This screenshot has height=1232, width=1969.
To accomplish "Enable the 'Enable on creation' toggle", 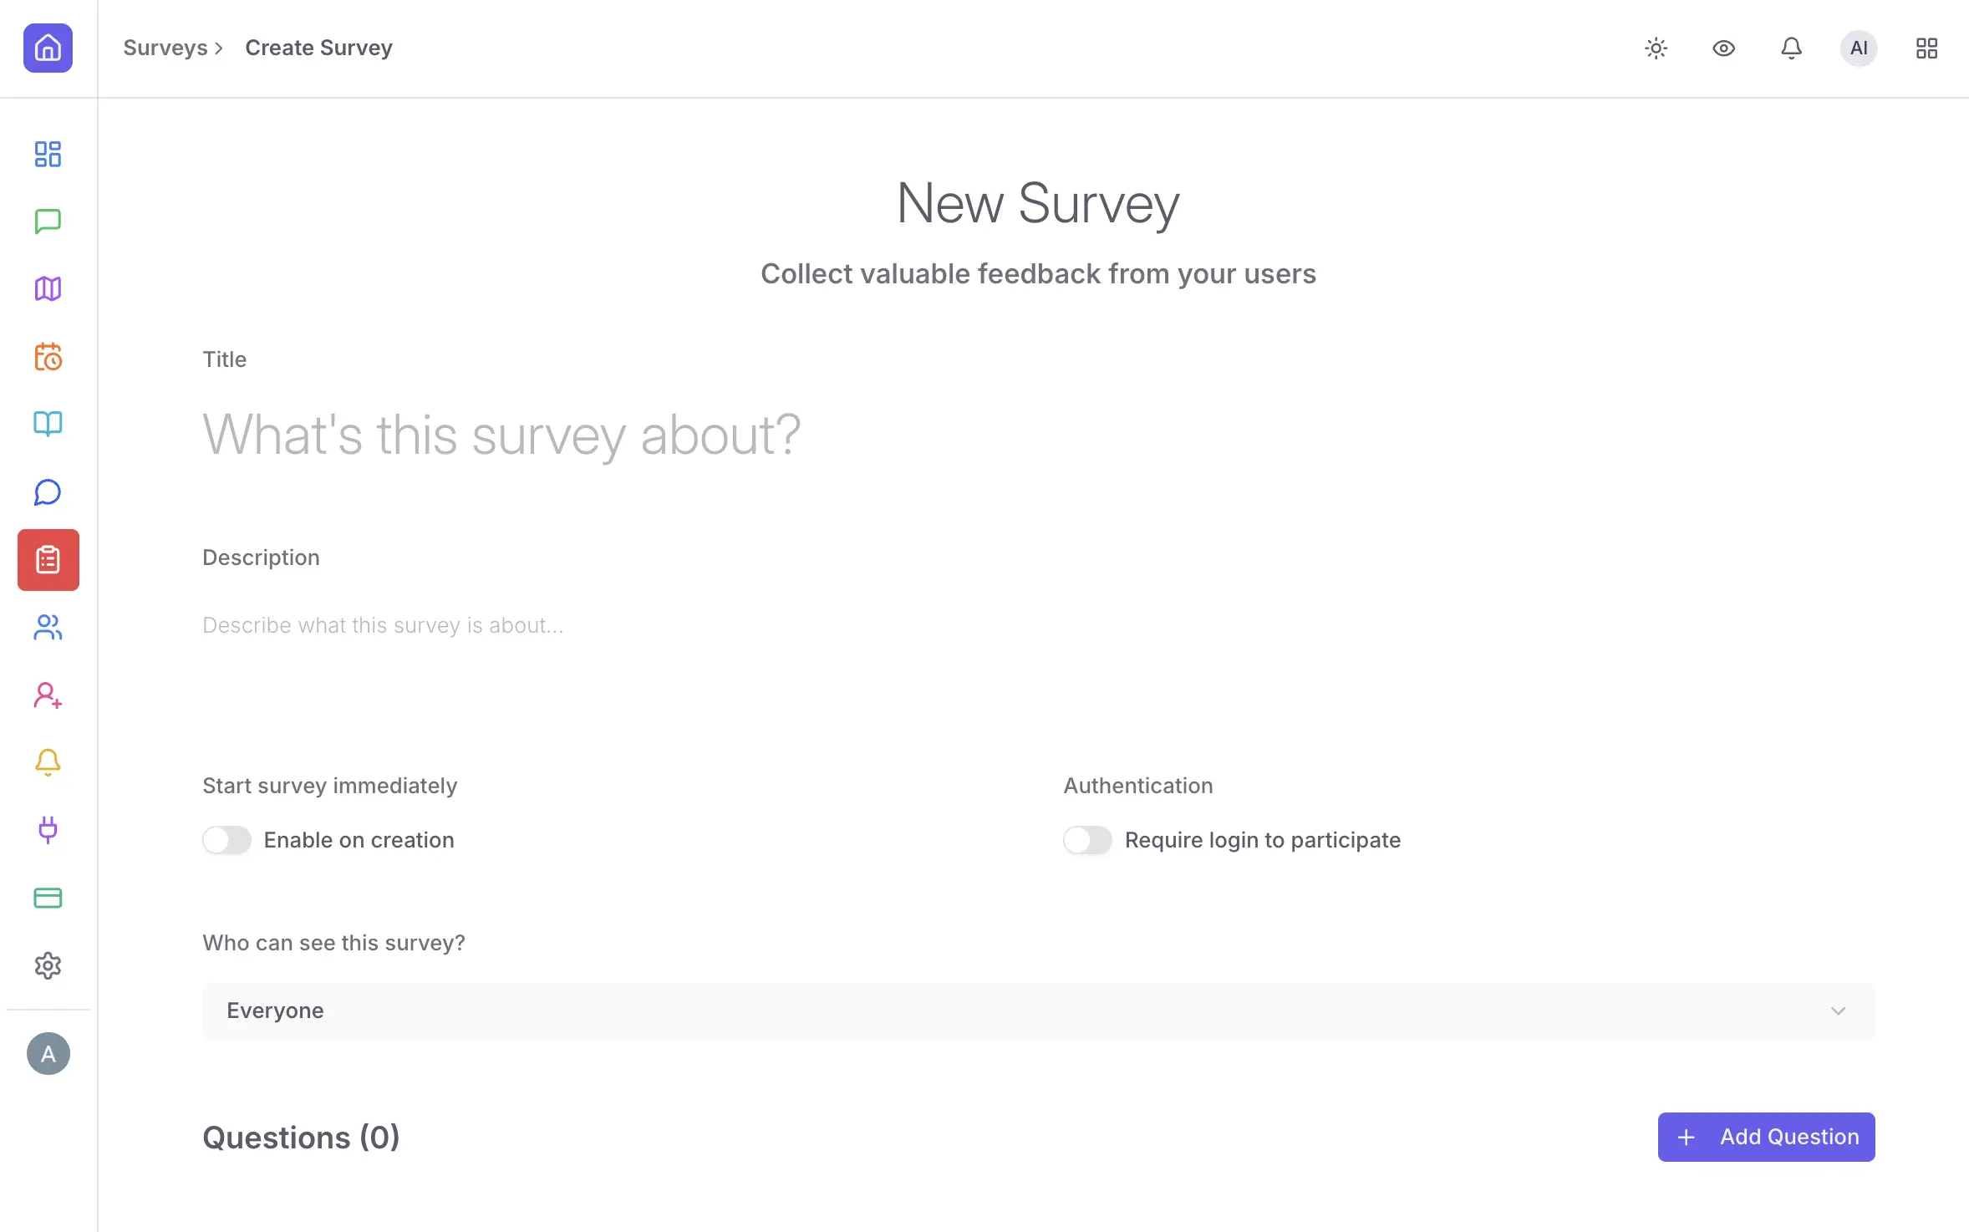I will tap(226, 840).
